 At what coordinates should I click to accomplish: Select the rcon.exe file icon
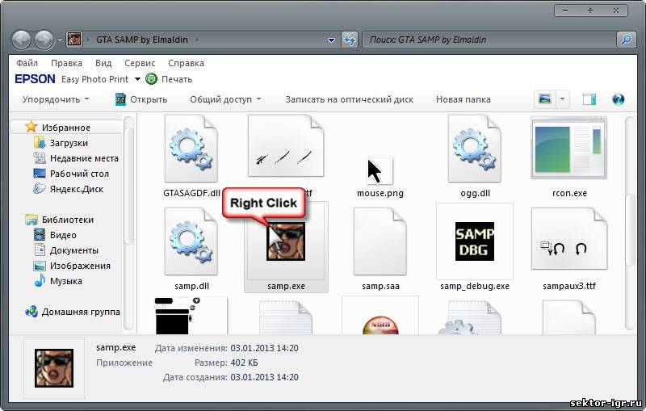569,148
